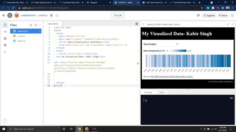Click the browser address bar

coord(110,8)
